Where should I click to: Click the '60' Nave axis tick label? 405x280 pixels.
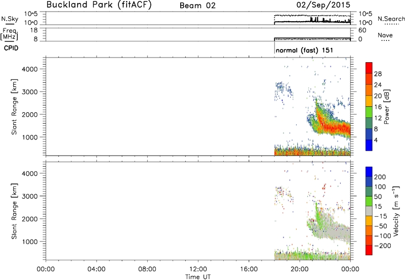click(362, 30)
